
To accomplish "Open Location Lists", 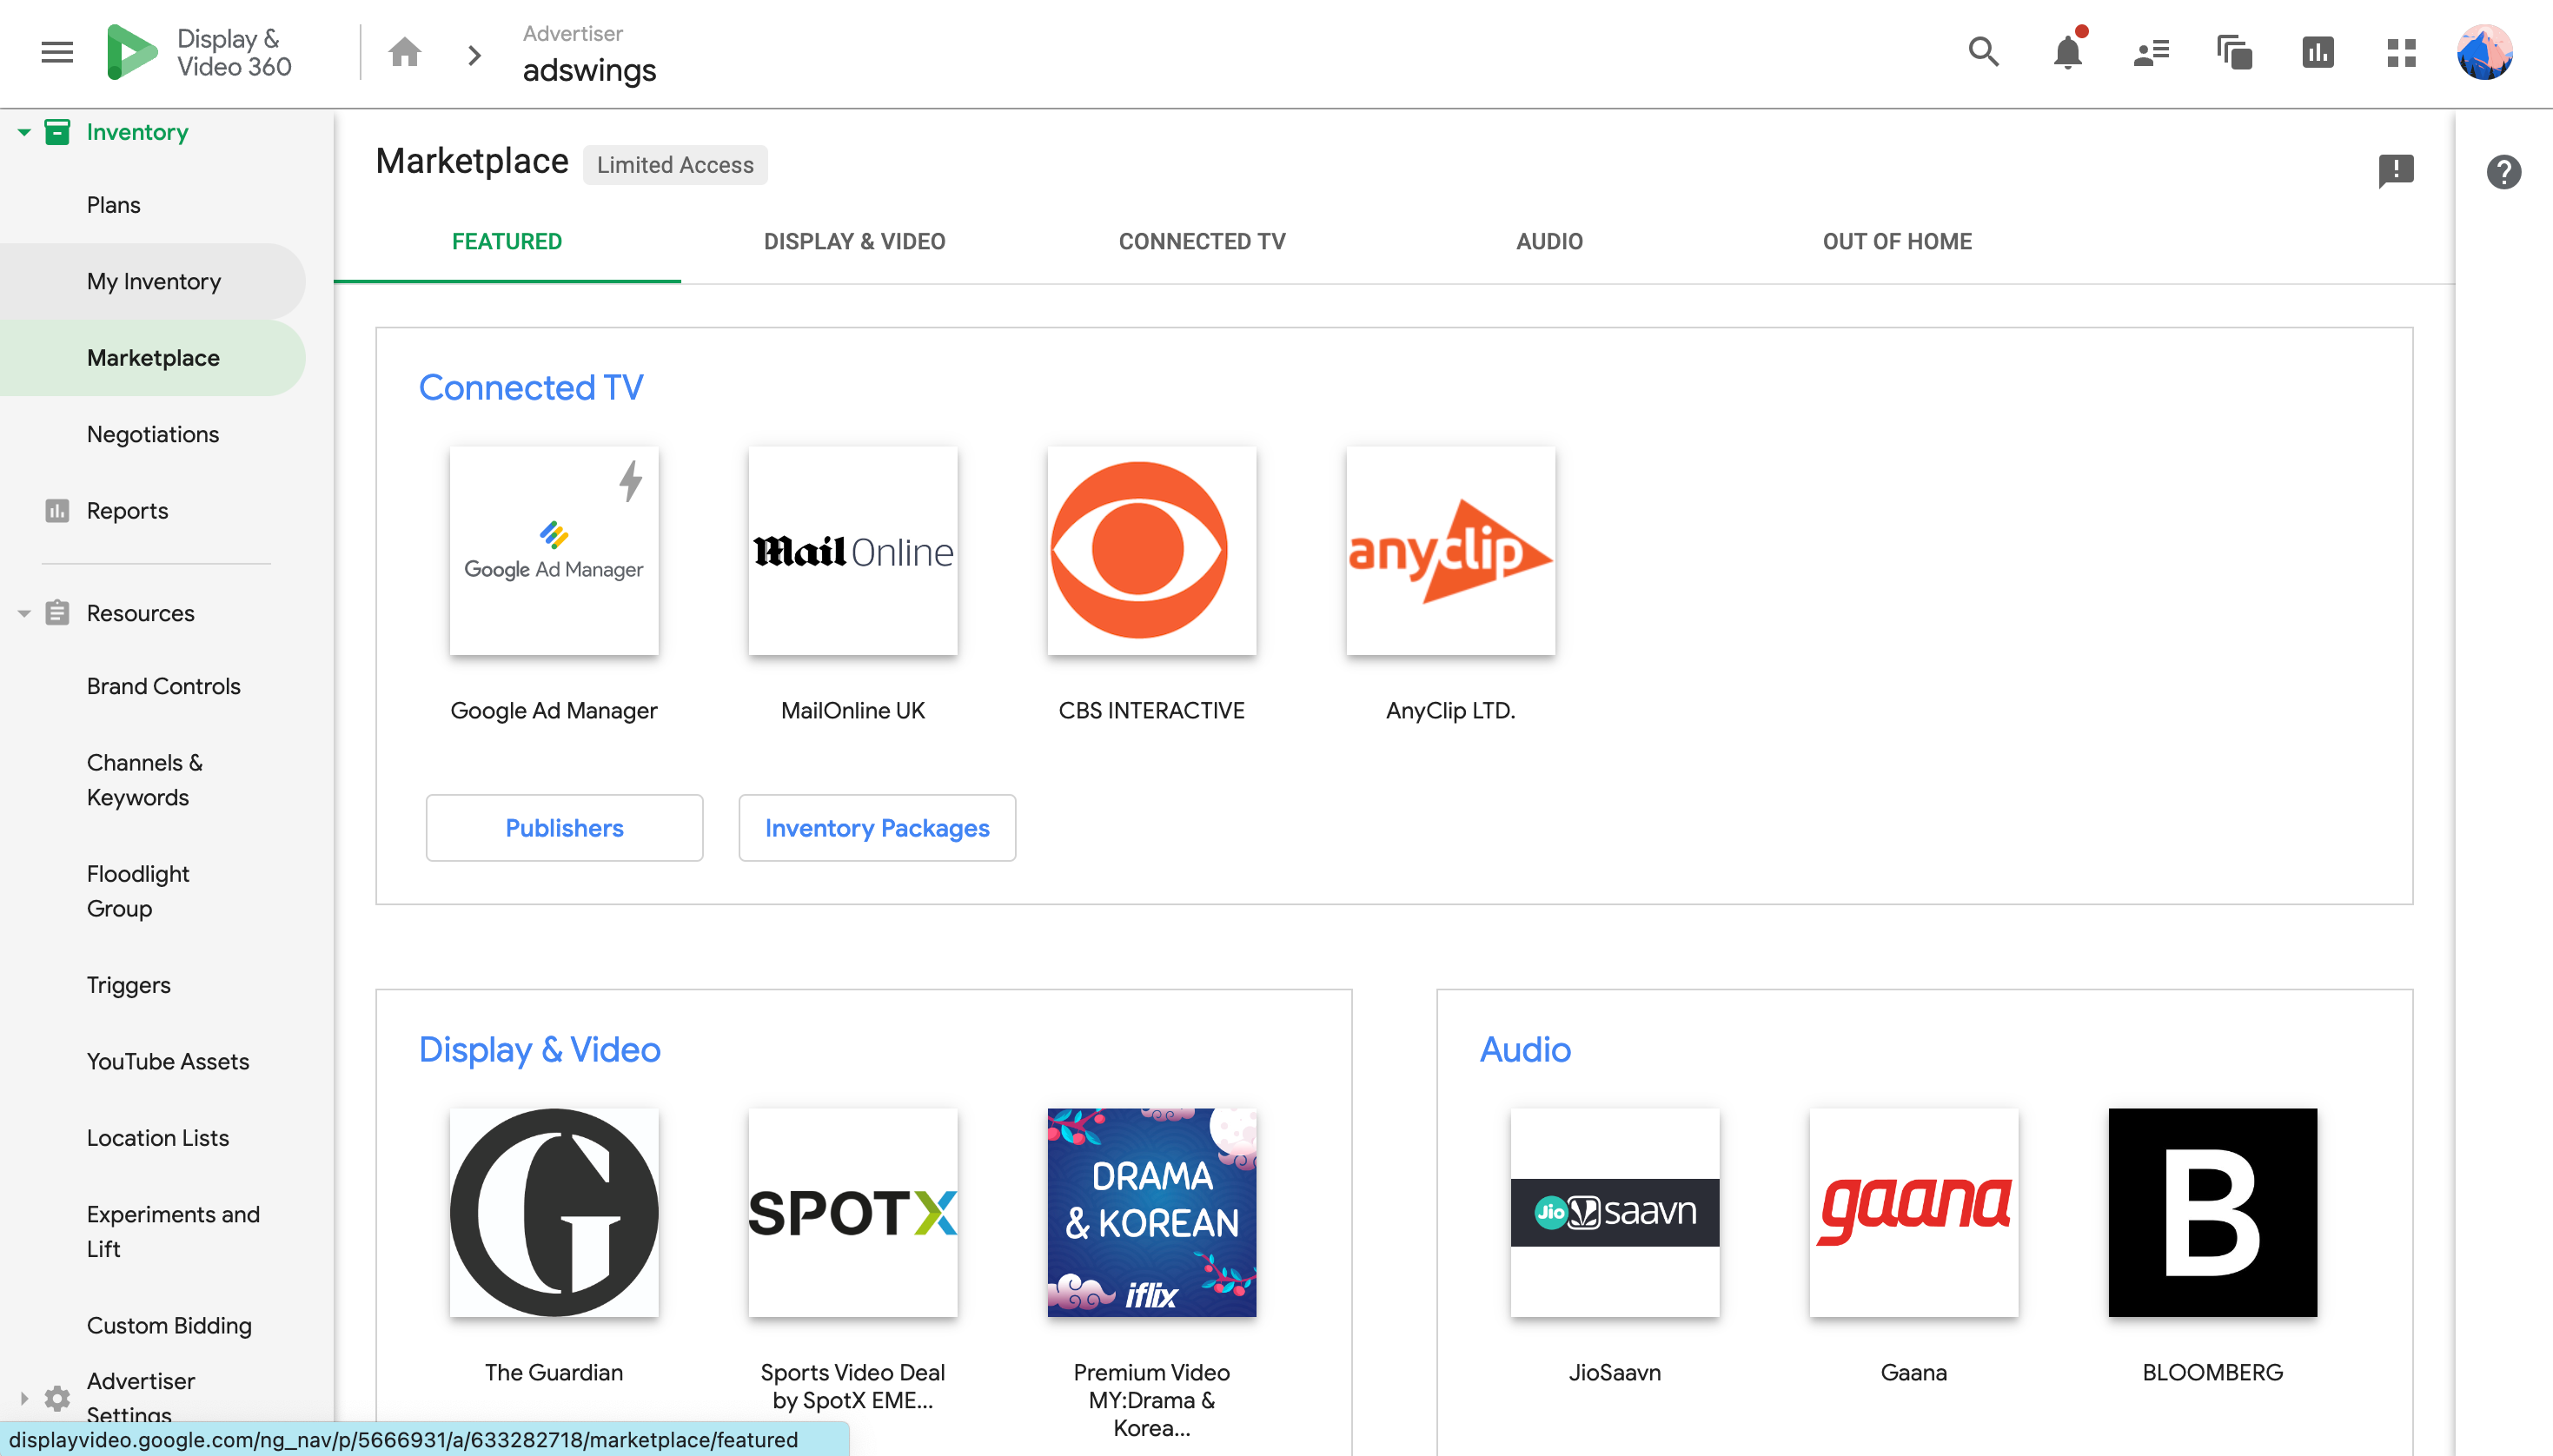I will point(158,1138).
